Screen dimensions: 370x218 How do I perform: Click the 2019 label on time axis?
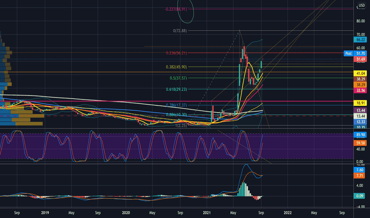coord(45,212)
